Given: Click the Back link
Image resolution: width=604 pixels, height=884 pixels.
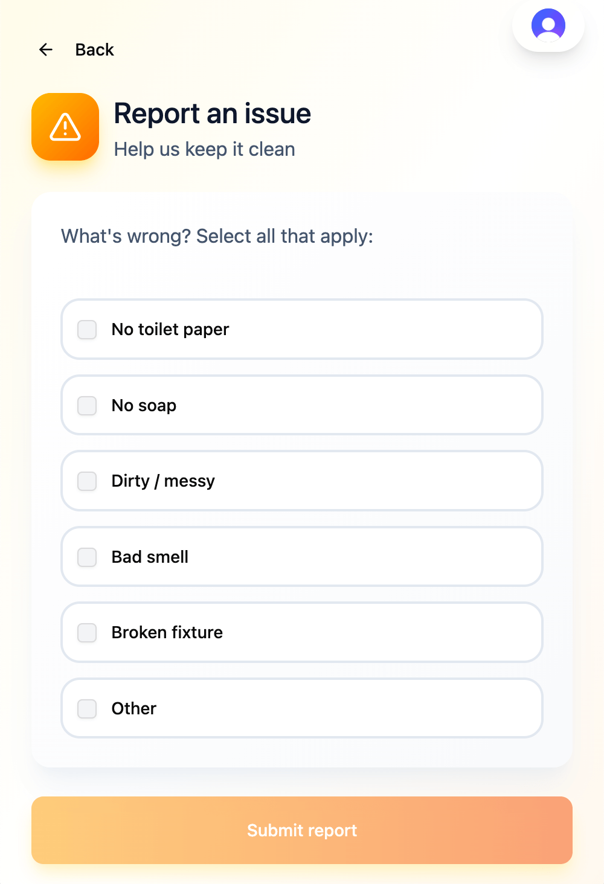Looking at the screenshot, I should (94, 50).
